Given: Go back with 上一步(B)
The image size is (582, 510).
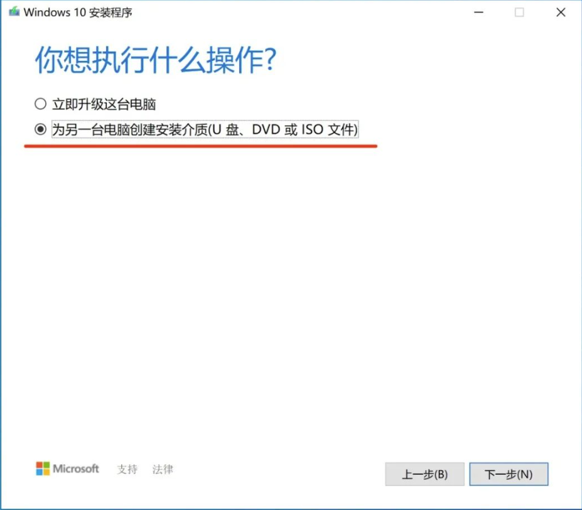Looking at the screenshot, I should pos(424,474).
